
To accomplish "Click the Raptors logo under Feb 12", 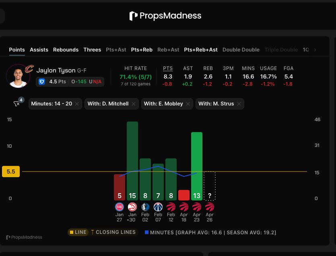I will [x=171, y=207].
